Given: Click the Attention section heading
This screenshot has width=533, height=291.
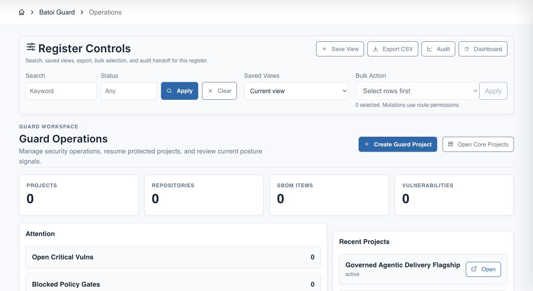Looking at the screenshot, I should click(x=40, y=234).
